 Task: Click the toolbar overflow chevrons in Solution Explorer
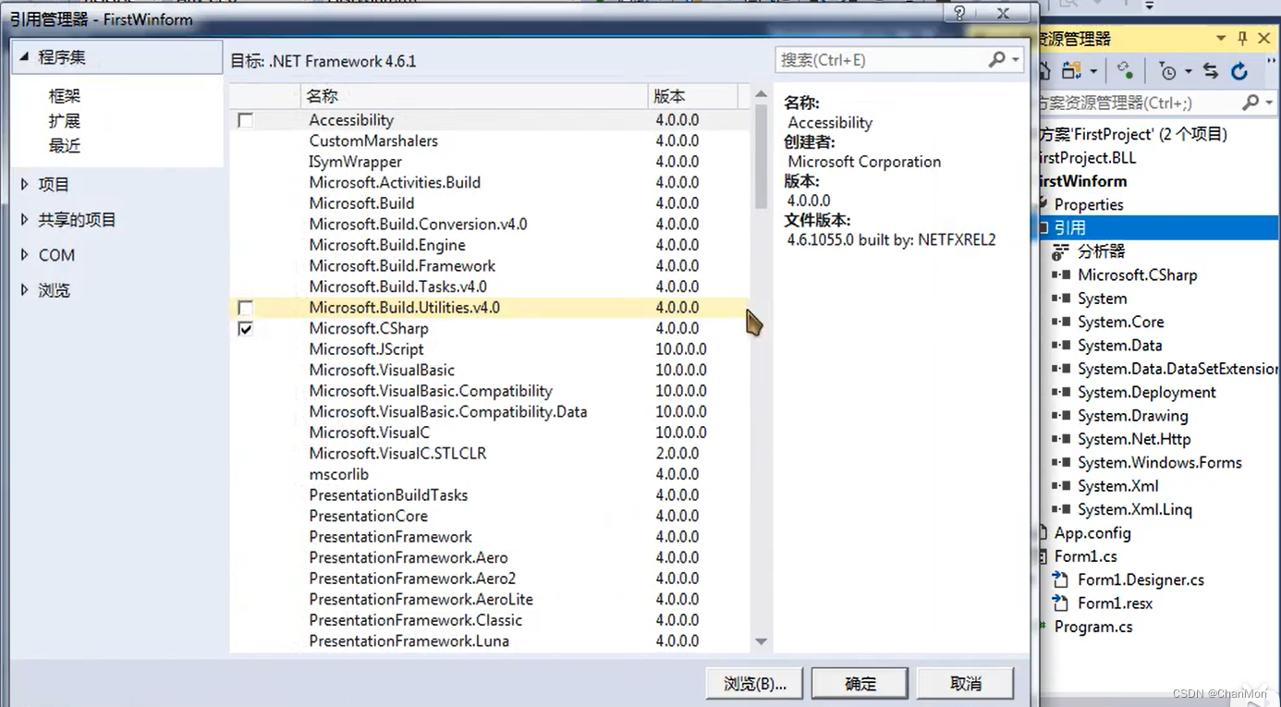pos(1271,60)
